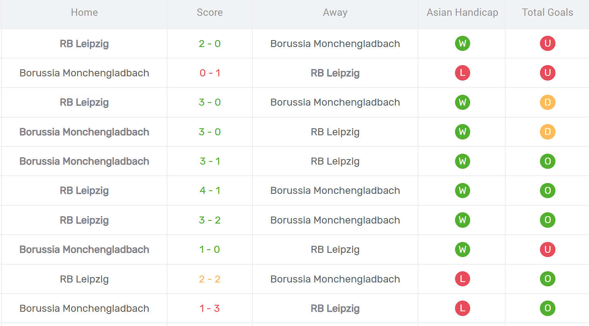Click the green O badge in the 1 - 3 row
589x326 pixels.
547,308
